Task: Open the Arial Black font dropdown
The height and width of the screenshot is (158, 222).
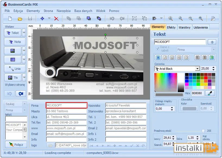Action: click(197, 69)
